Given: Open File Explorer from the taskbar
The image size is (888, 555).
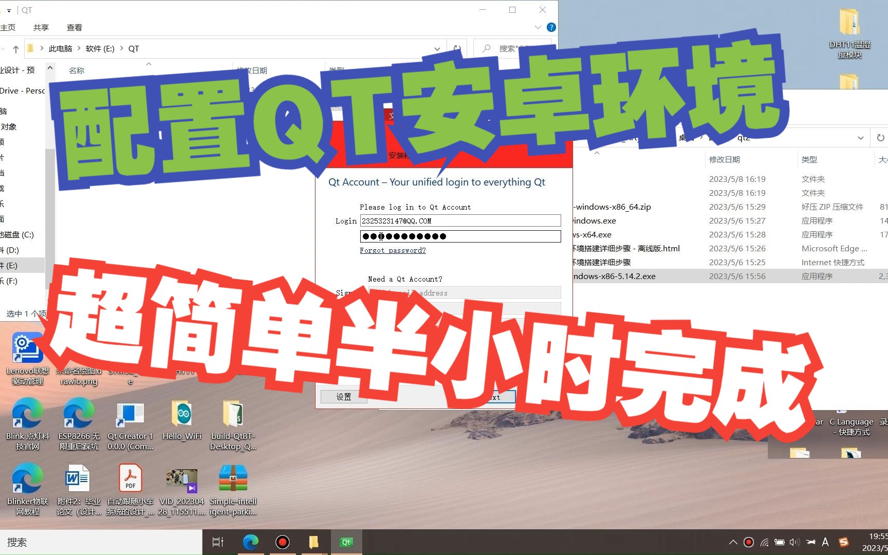Looking at the screenshot, I should pos(314,542).
